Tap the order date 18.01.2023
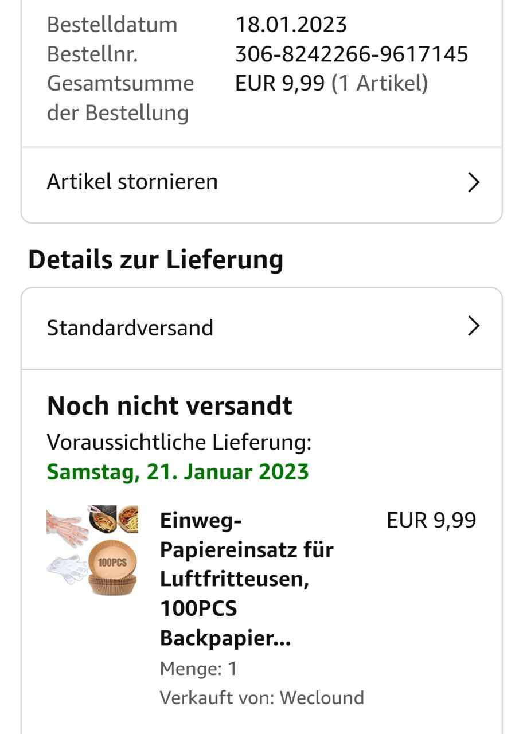 point(291,25)
